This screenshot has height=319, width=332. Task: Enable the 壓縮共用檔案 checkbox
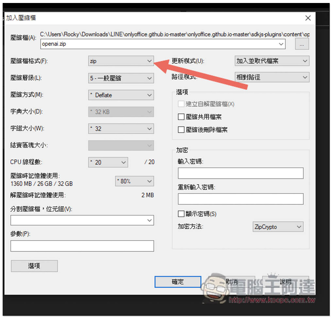(181, 117)
